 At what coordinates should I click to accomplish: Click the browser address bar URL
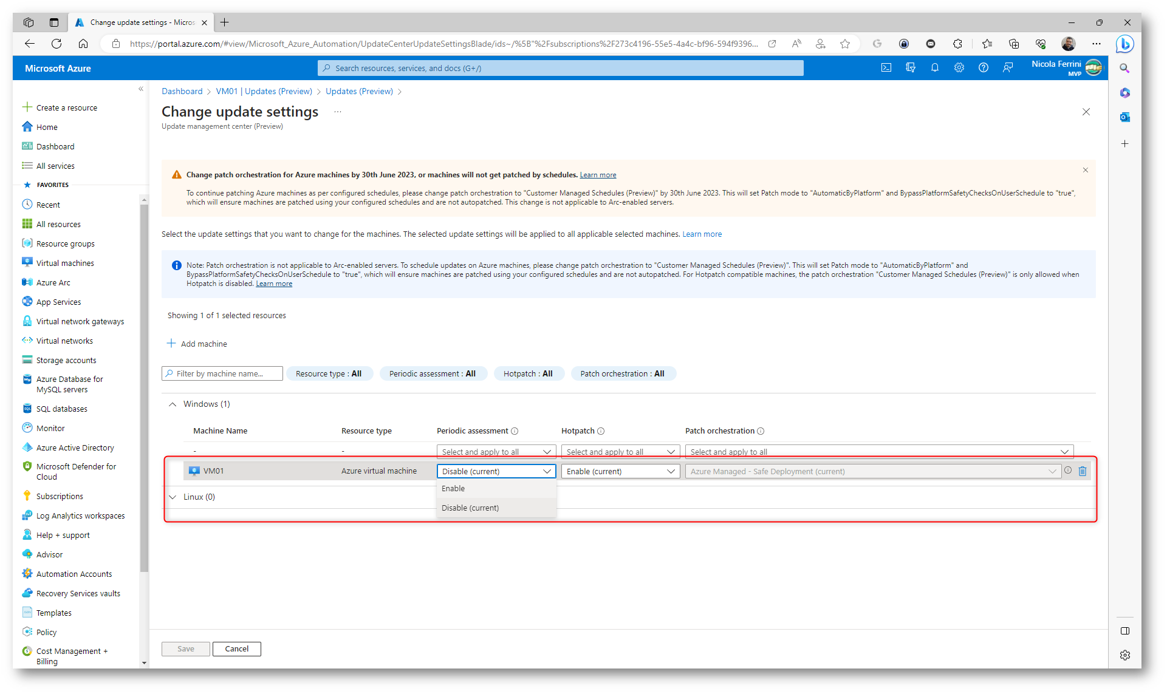(444, 44)
